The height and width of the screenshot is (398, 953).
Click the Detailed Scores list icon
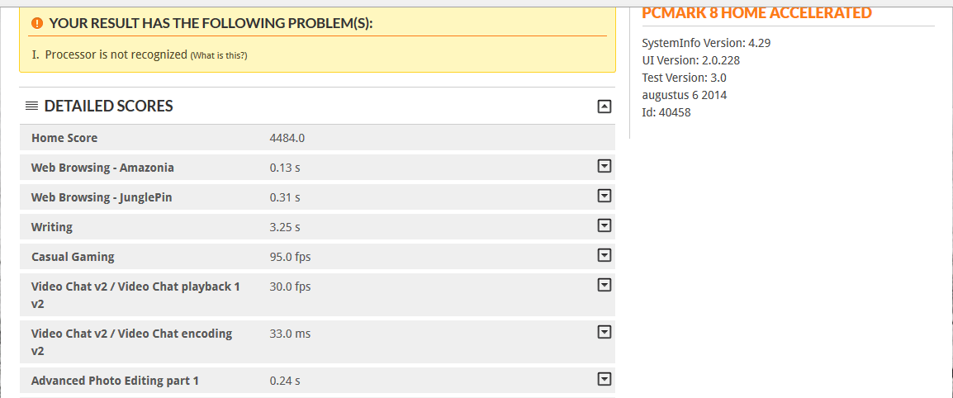pos(31,106)
